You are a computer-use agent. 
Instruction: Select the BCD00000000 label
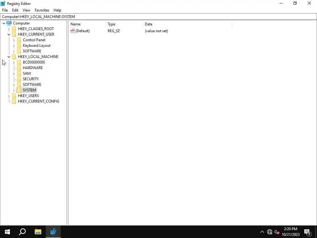pos(34,62)
